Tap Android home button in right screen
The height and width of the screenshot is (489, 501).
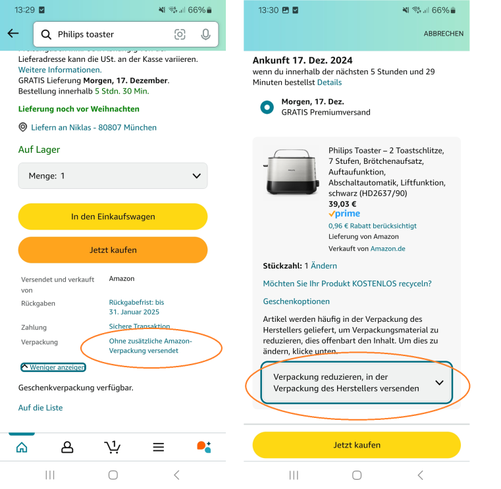(357, 475)
